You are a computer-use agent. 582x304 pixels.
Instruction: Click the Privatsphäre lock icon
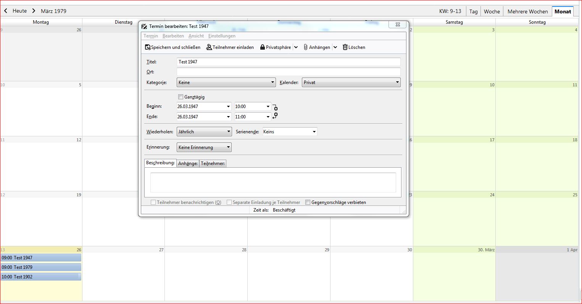point(263,47)
